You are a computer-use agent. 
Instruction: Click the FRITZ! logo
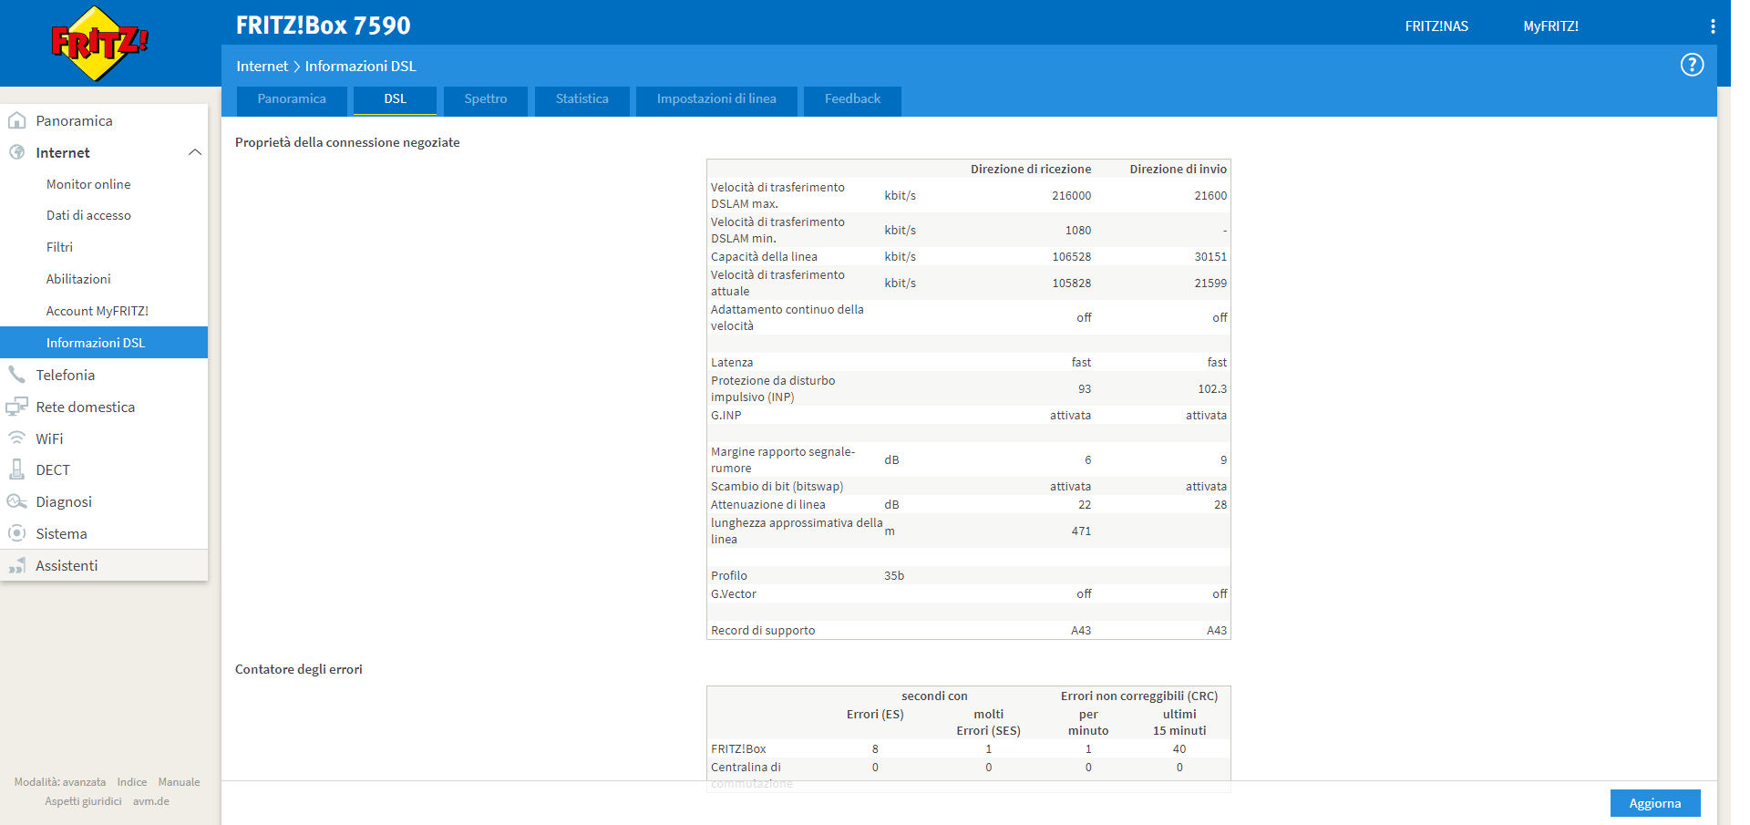point(100,43)
